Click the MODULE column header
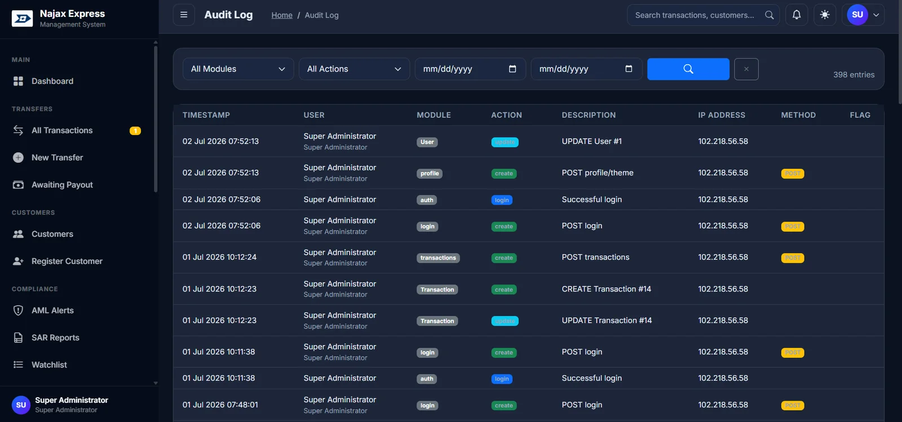The width and height of the screenshot is (902, 422). (x=434, y=115)
